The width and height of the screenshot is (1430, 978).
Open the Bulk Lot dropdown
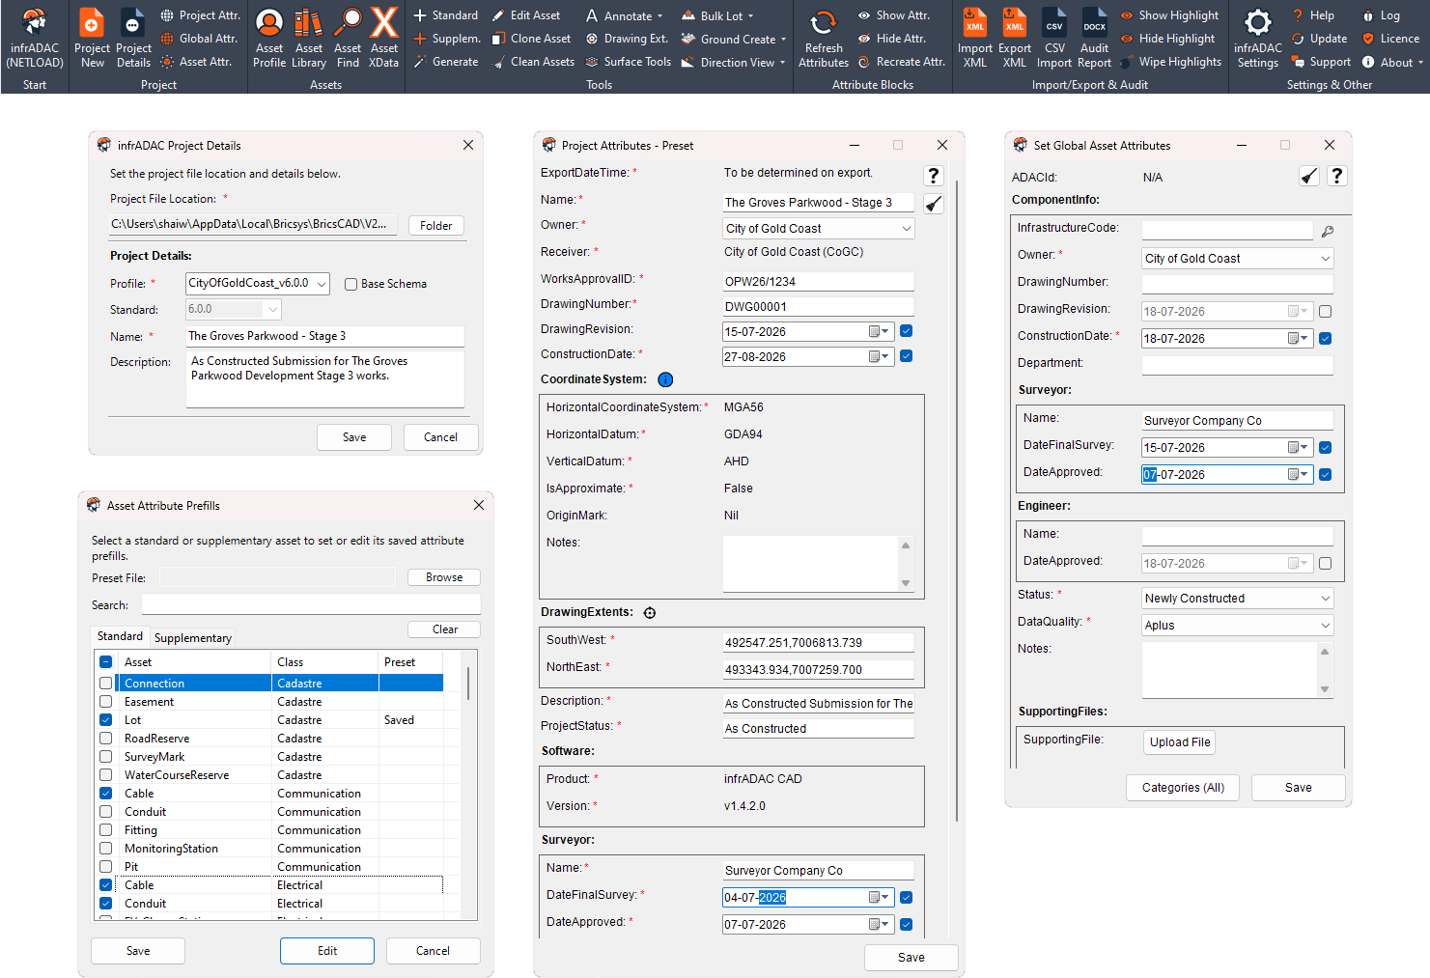click(x=717, y=15)
